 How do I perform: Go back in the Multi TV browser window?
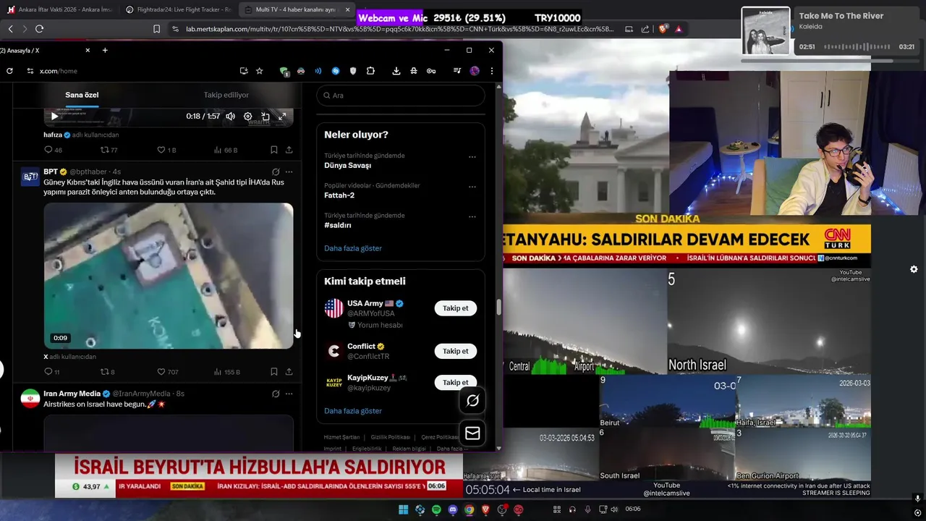(x=10, y=29)
